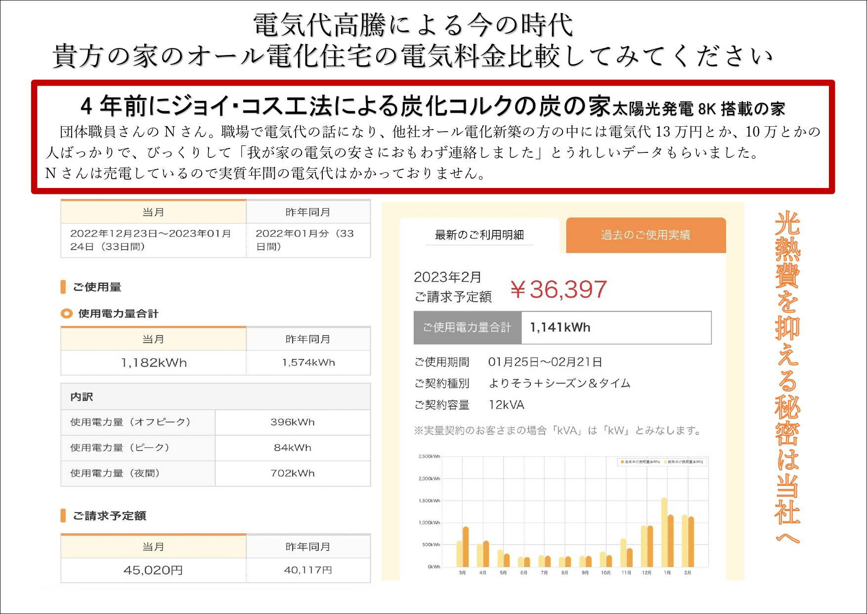The height and width of the screenshot is (614, 867).
Task: Click the headline ending 電気料金比較してみてください
Action: (413, 56)
